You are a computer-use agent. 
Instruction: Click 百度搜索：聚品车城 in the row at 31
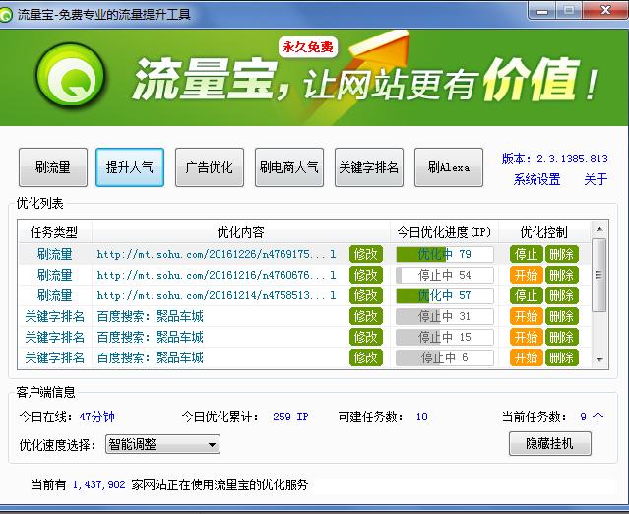click(150, 316)
